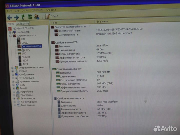Viewport: 180px width, 135px height.
Task: Open the Справка menu
Action: tap(51, 10)
